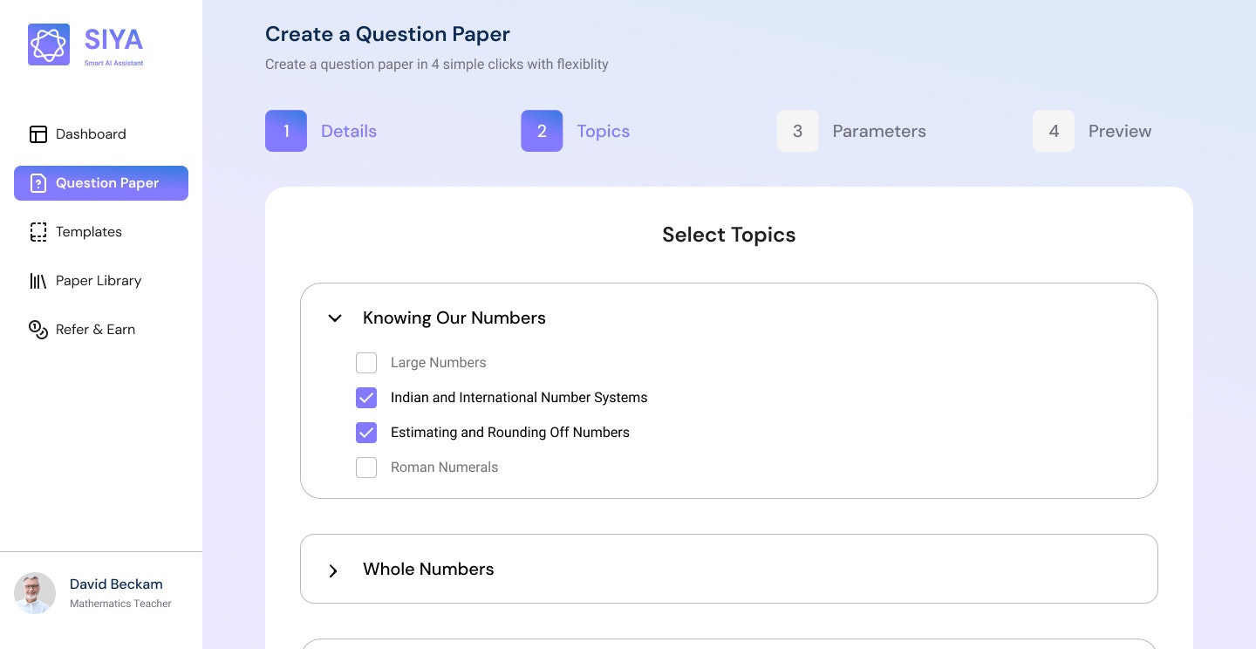Click the Refer & Earn coins icon
This screenshot has width=1256, height=649.
[x=38, y=330]
